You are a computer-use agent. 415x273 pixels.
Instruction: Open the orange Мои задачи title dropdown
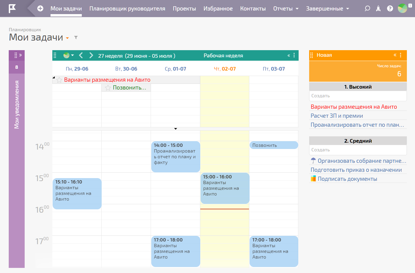pos(67,38)
